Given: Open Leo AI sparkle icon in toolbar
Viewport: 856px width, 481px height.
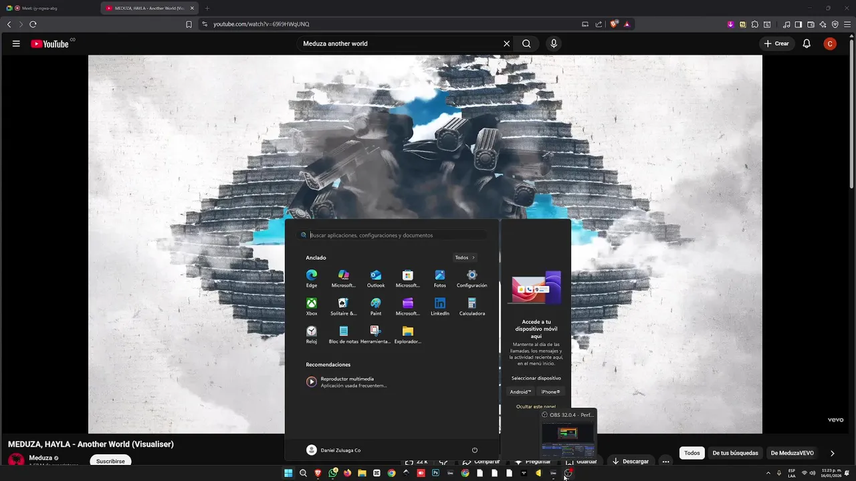Looking at the screenshot, I should click(x=823, y=24).
